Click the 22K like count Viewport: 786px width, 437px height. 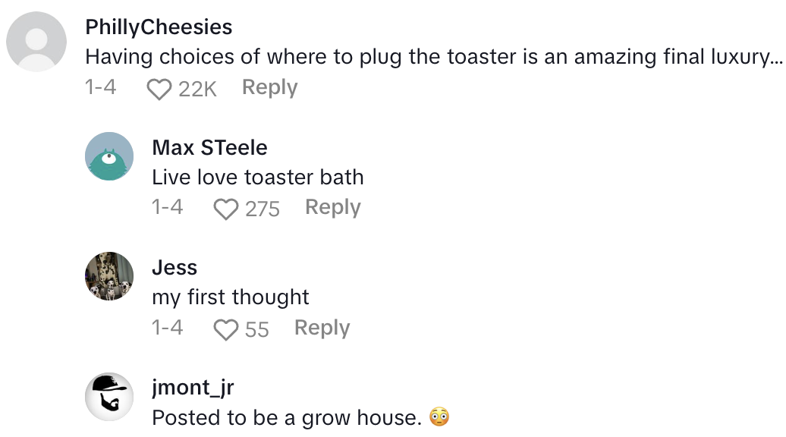(x=197, y=90)
